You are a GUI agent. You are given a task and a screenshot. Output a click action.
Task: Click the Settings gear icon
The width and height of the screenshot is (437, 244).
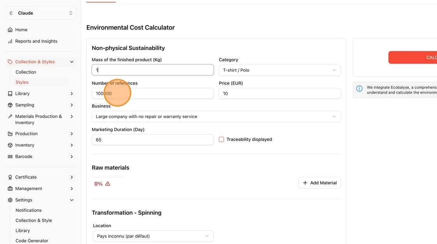coord(10,200)
